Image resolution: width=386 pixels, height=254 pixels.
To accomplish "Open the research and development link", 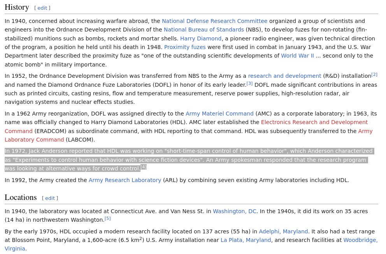I will point(284,76).
